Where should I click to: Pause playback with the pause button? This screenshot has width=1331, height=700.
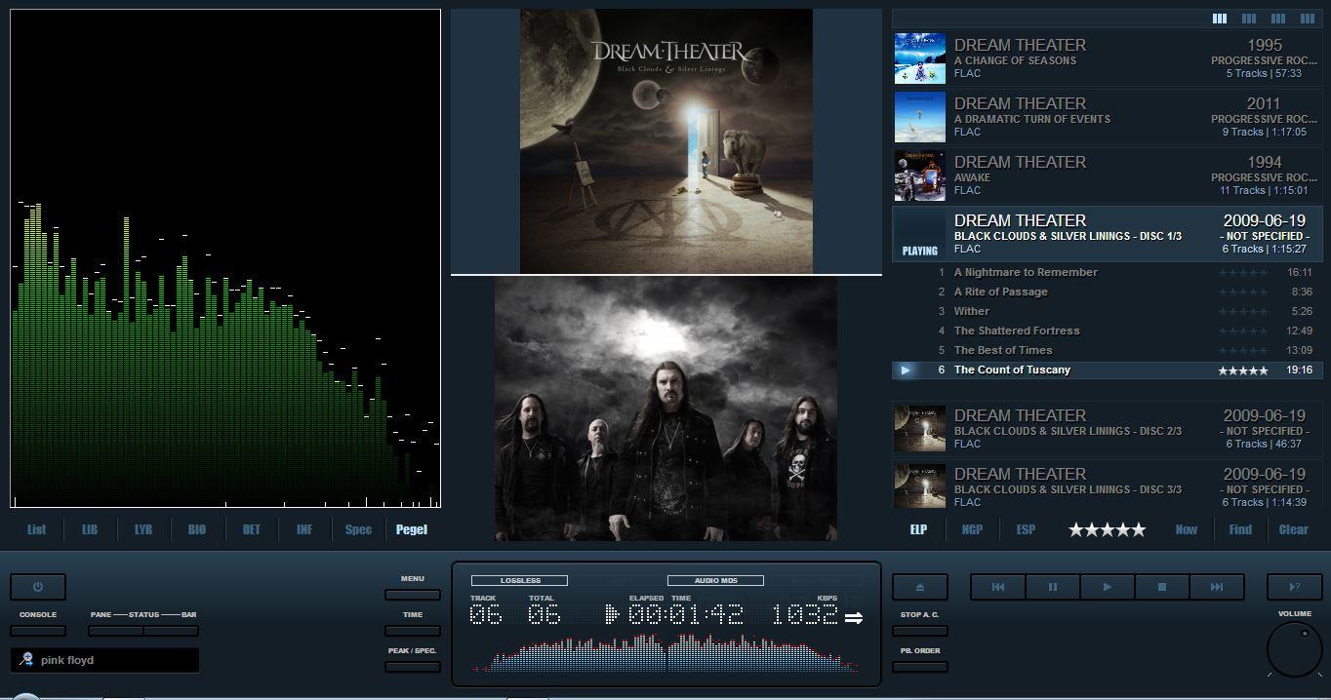[x=1052, y=587]
